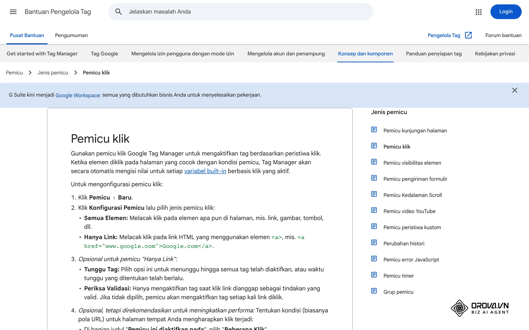Image resolution: width=529 pixels, height=330 pixels.
Task: Click article icon next to Perubahan histori
Action: pyautogui.click(x=374, y=243)
